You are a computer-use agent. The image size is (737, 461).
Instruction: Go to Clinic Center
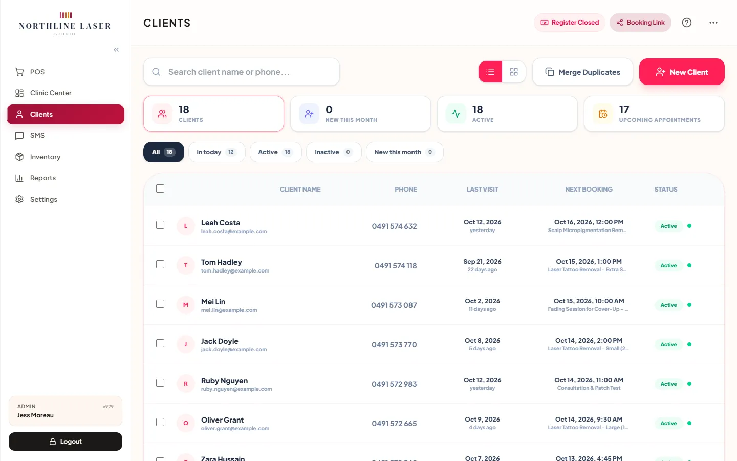[x=66, y=93]
